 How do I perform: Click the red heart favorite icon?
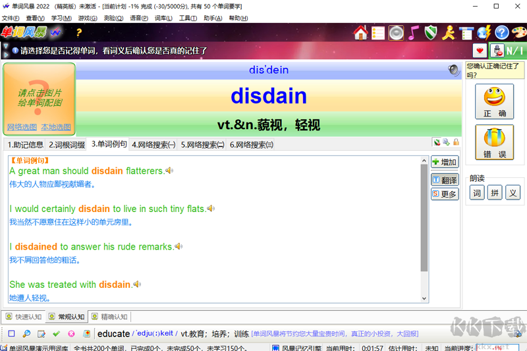(x=480, y=51)
